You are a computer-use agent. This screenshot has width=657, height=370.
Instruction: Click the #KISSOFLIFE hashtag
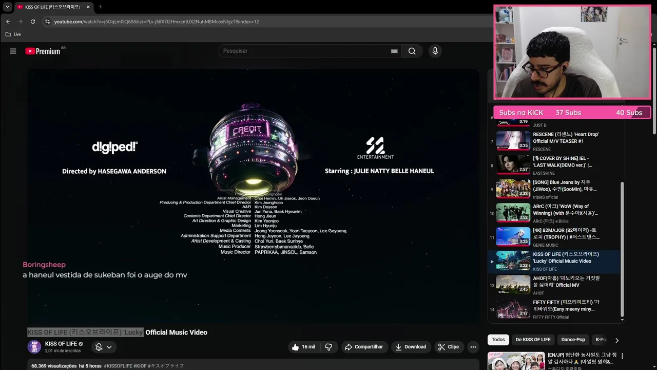pyautogui.click(x=118, y=366)
